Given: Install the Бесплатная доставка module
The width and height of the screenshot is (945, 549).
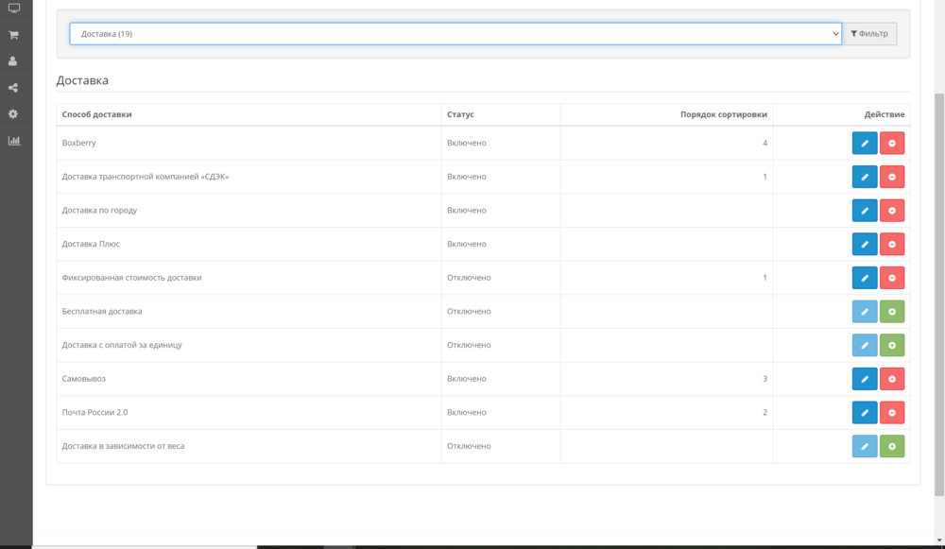Looking at the screenshot, I should click(892, 312).
